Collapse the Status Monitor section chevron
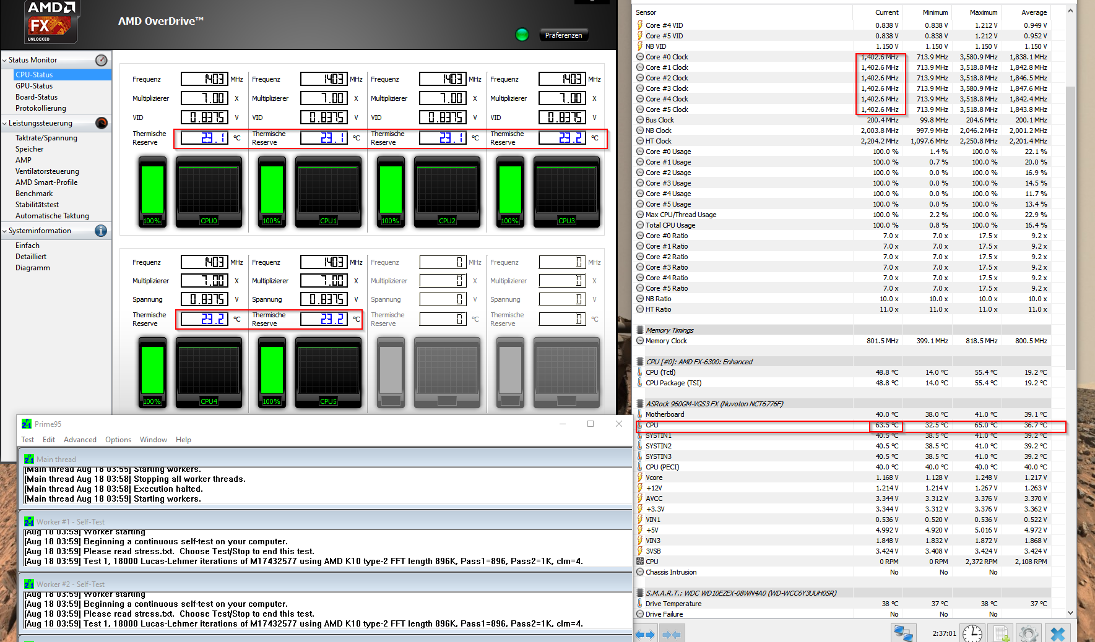Screen dimensions: 1095x642 pyautogui.click(x=4, y=60)
